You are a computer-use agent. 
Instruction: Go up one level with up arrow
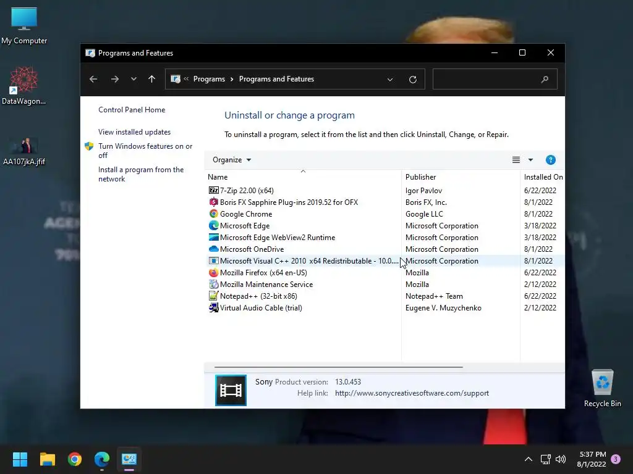tap(152, 79)
